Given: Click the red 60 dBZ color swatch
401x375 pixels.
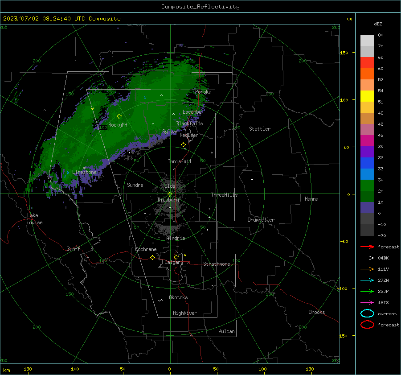Looking at the screenshot, I should (367, 63).
